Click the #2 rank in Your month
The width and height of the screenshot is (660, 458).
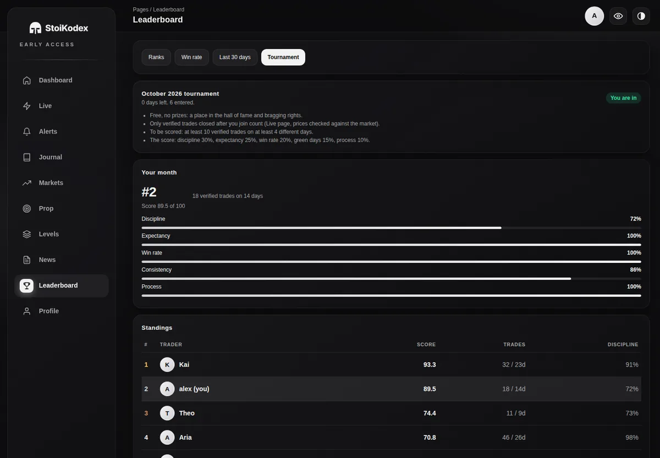tap(149, 192)
